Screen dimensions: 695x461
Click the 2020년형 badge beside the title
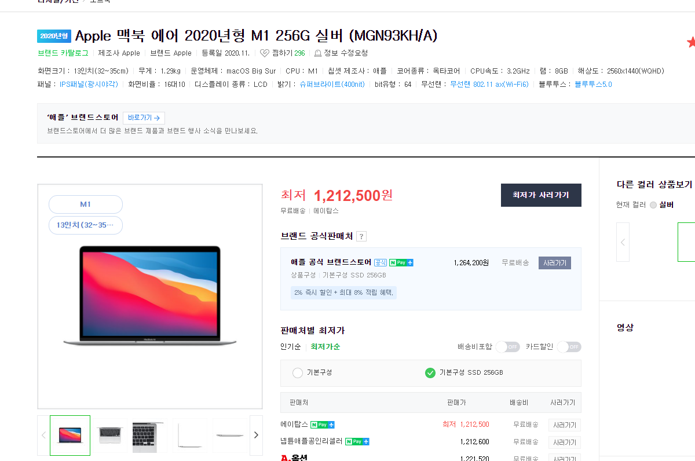pos(54,36)
